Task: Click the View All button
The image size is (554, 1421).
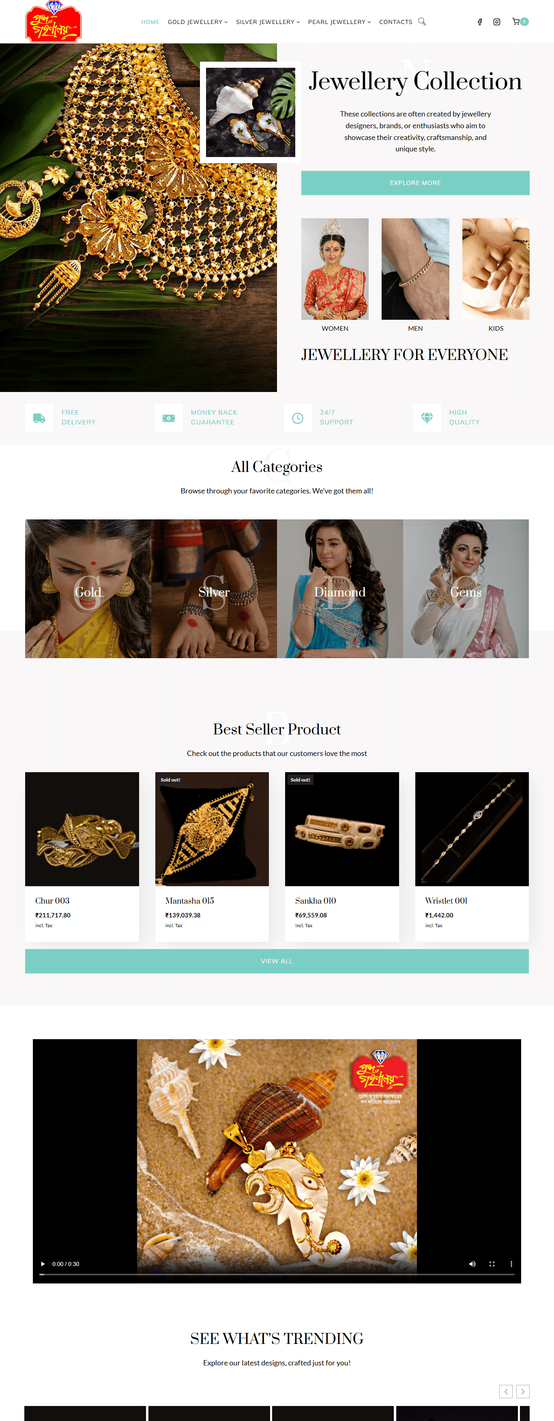Action: coord(277,961)
